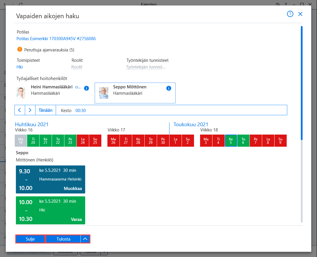Select Tuesday 20 in week 16

[33, 141]
